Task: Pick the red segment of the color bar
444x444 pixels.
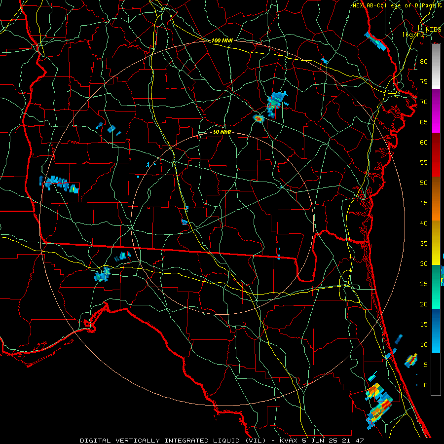Action: click(x=436, y=155)
